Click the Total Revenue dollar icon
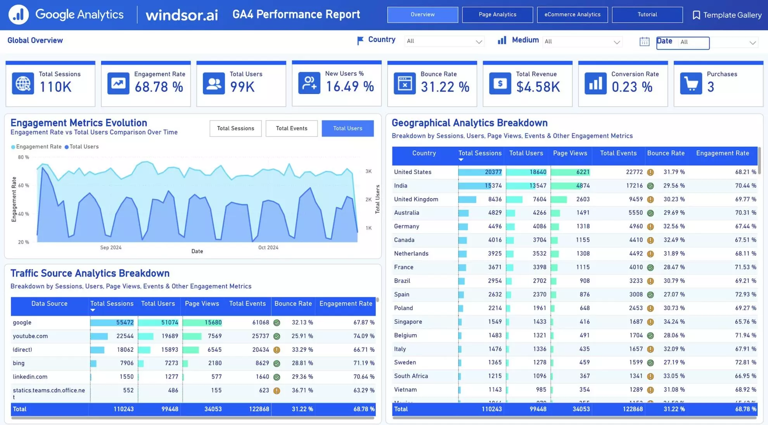Image resolution: width=768 pixels, height=425 pixels. (500, 83)
